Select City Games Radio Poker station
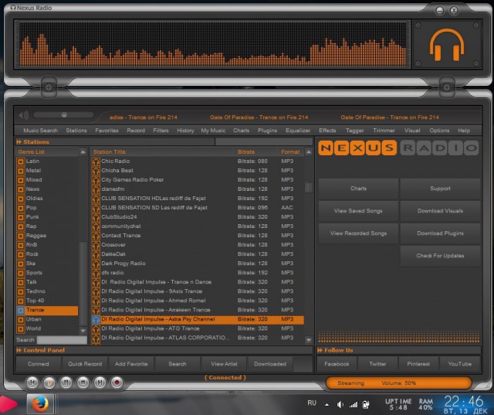Screen dimensions: 494x415 click(x=198, y=180)
